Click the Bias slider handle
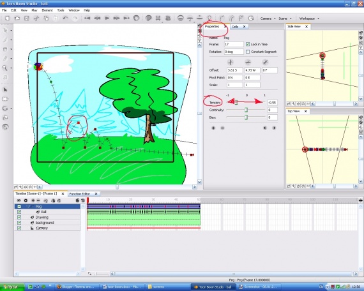 click(x=246, y=117)
